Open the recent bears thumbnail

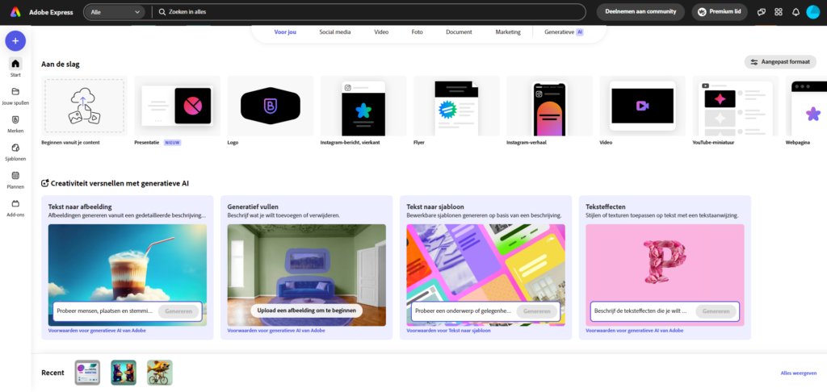[x=124, y=373]
